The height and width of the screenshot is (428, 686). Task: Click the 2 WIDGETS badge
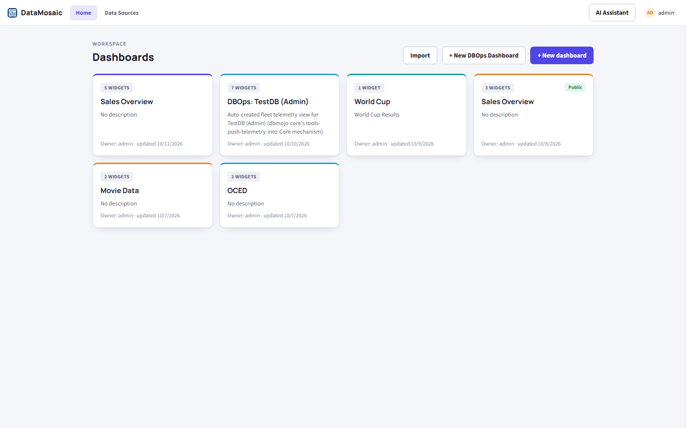[x=117, y=177]
